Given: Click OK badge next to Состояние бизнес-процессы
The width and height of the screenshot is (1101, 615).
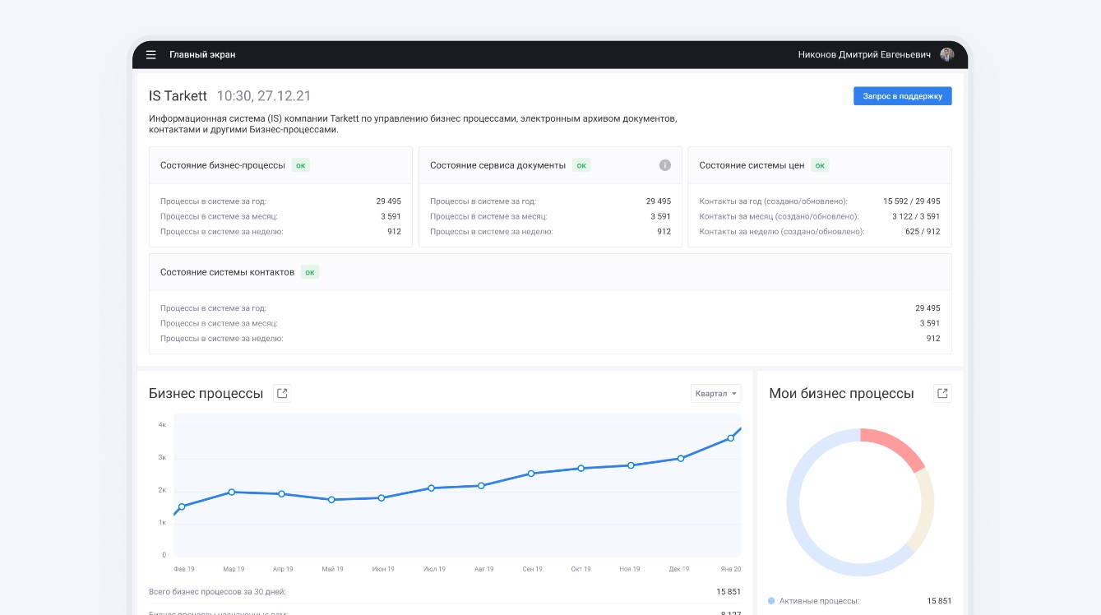Looking at the screenshot, I should click(x=301, y=165).
